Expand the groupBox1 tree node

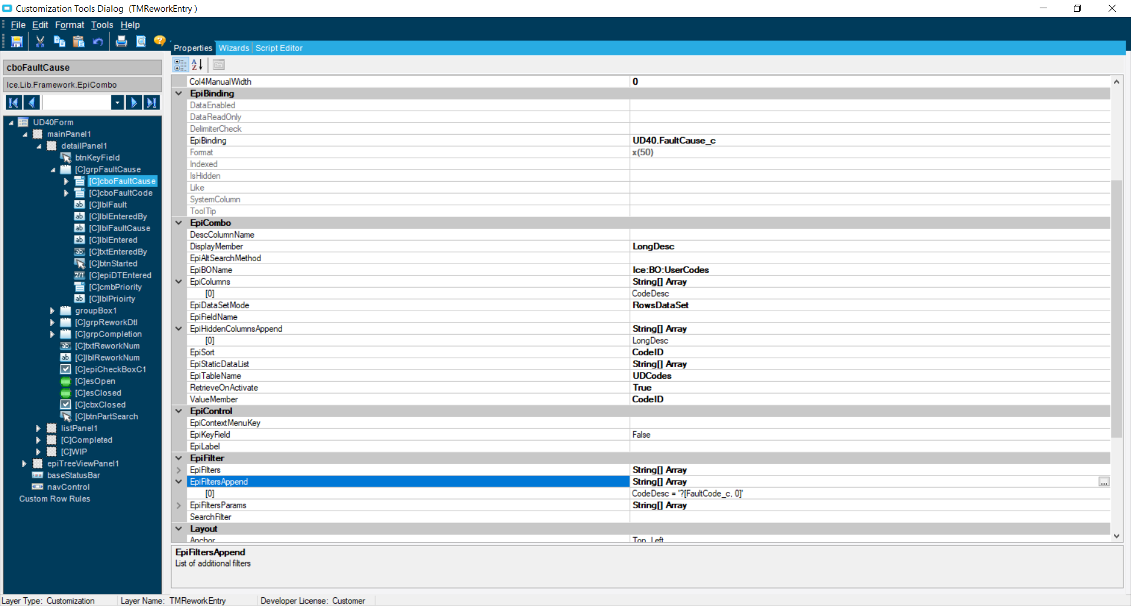(x=52, y=311)
